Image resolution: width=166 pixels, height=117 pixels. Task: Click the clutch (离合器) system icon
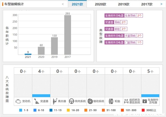pyautogui.click(x=54, y=101)
